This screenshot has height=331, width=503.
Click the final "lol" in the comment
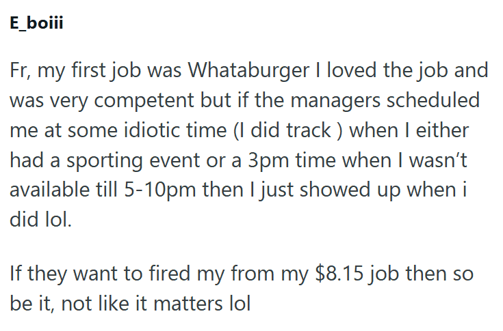click(x=239, y=302)
